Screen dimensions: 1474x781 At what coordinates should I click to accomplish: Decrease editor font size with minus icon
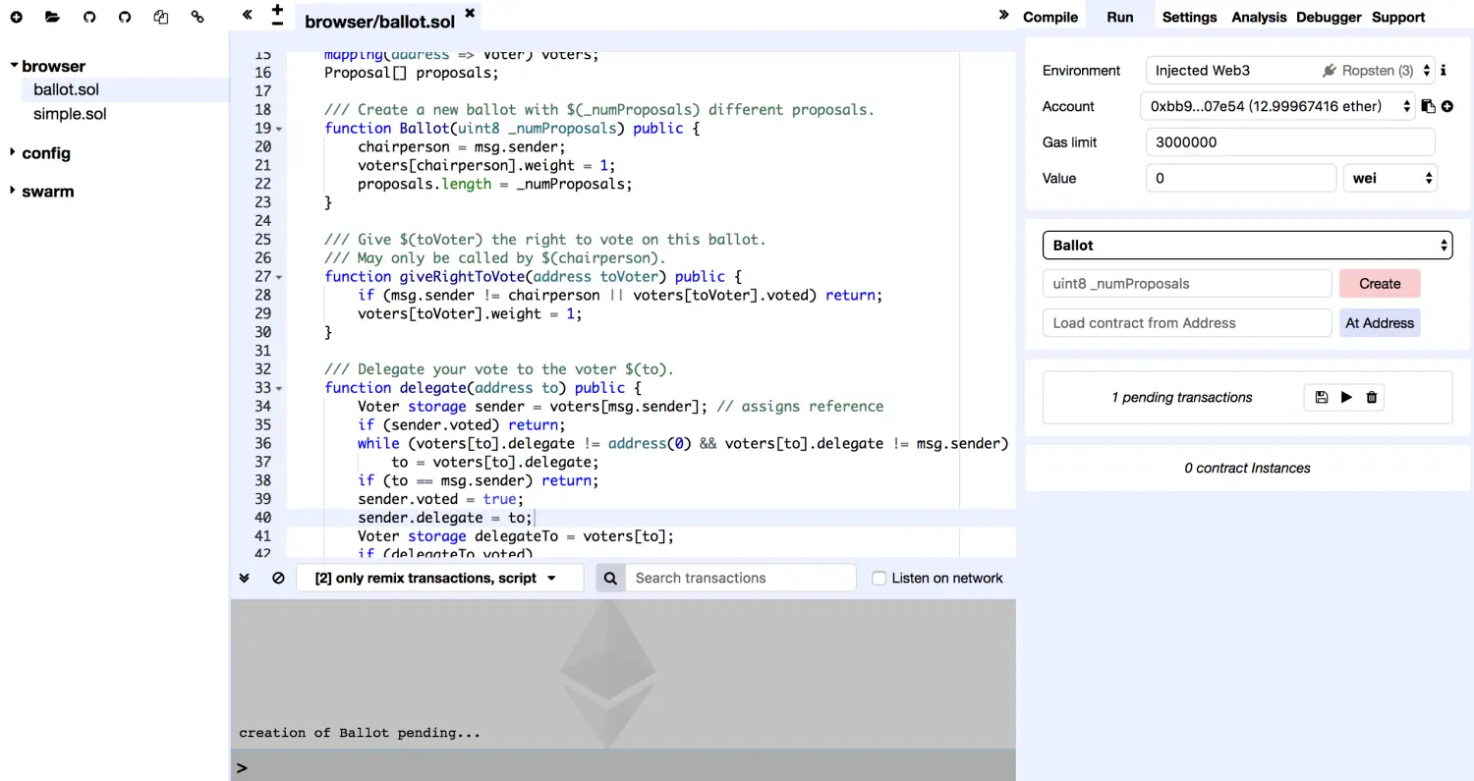(x=278, y=24)
